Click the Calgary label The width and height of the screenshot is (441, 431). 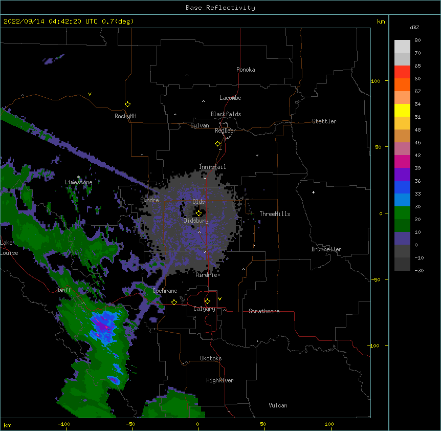click(204, 309)
